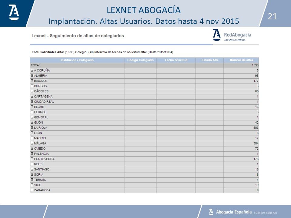Click the Fecha Solicitud column header
The image size is (291, 218).
tap(176, 60)
